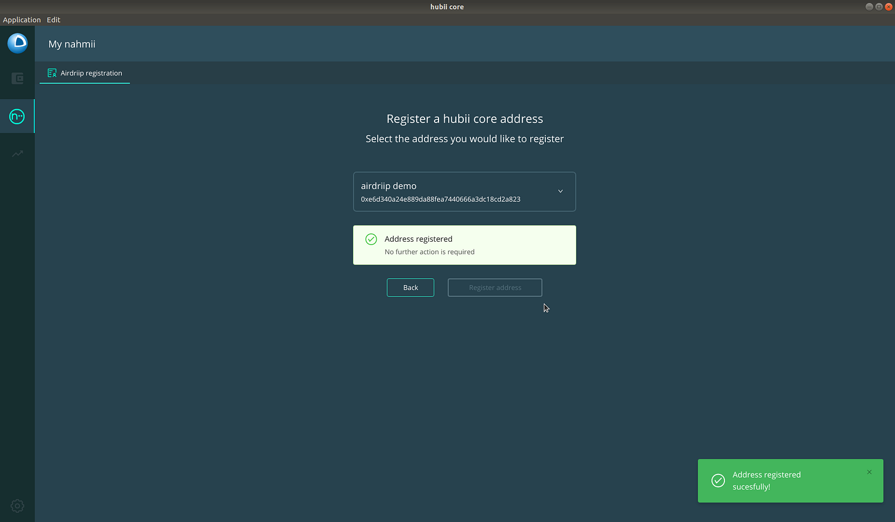Click the Airdriip registration tab icon
The width and height of the screenshot is (895, 522).
(52, 73)
